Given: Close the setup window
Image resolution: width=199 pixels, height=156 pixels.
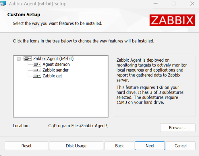Looking at the screenshot, I should click(x=192, y=4).
